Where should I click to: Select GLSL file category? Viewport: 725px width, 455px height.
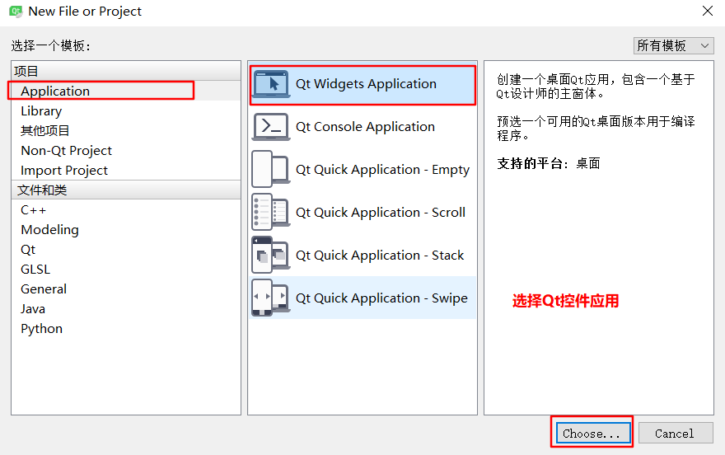click(126, 269)
